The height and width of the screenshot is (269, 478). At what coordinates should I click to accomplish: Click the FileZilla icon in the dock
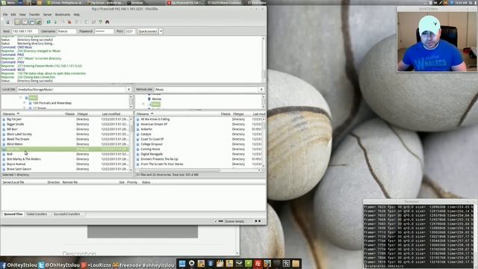pyautogui.click(x=258, y=264)
